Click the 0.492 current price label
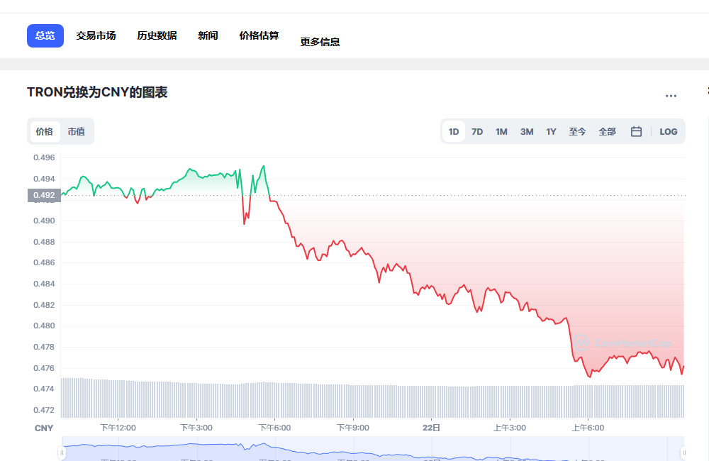The height and width of the screenshot is (461, 709). 44,196
